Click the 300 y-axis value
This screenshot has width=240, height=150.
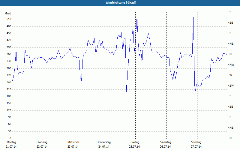[9, 68]
